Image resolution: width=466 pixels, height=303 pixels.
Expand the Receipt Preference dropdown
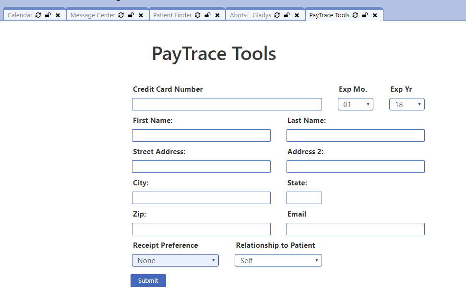click(175, 260)
